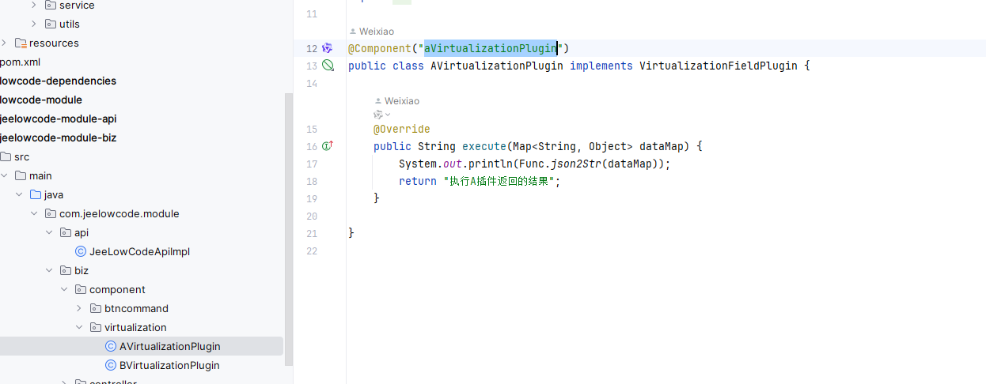
Task: Click the src folder icon
Action: [x=6, y=156]
